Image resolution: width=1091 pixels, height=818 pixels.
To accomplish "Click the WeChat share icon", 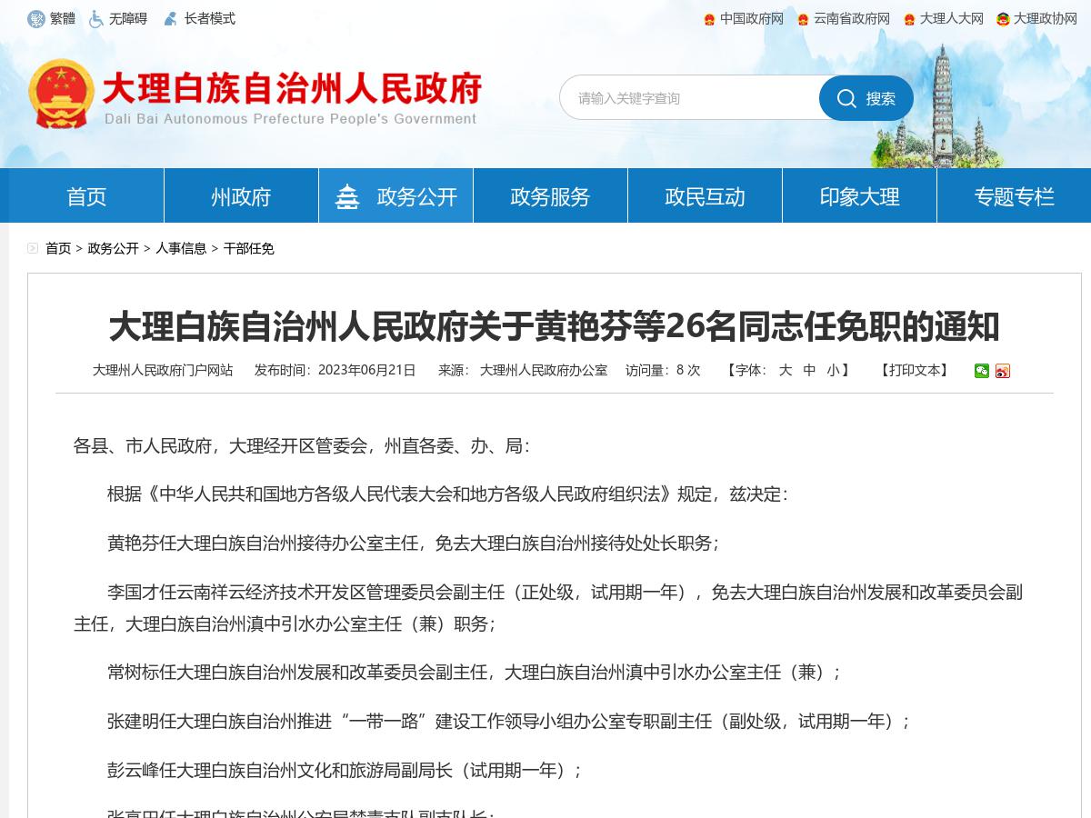I will [x=982, y=371].
